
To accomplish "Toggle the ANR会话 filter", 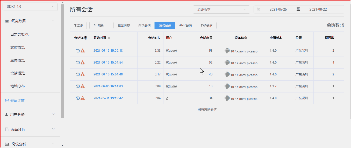I will [x=185, y=25].
